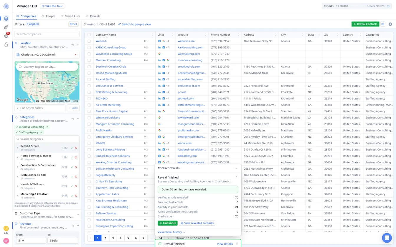Open Webociti Facebook link icon

click(x=159, y=41)
